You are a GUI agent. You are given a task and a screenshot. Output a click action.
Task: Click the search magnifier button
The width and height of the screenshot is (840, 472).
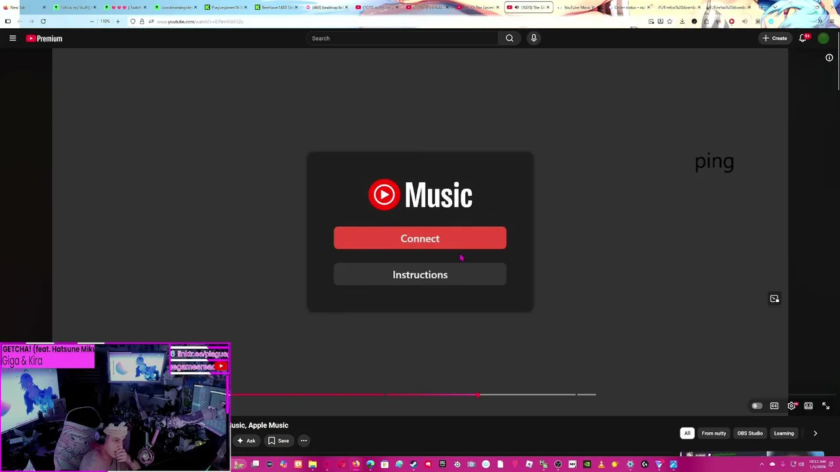tap(509, 38)
